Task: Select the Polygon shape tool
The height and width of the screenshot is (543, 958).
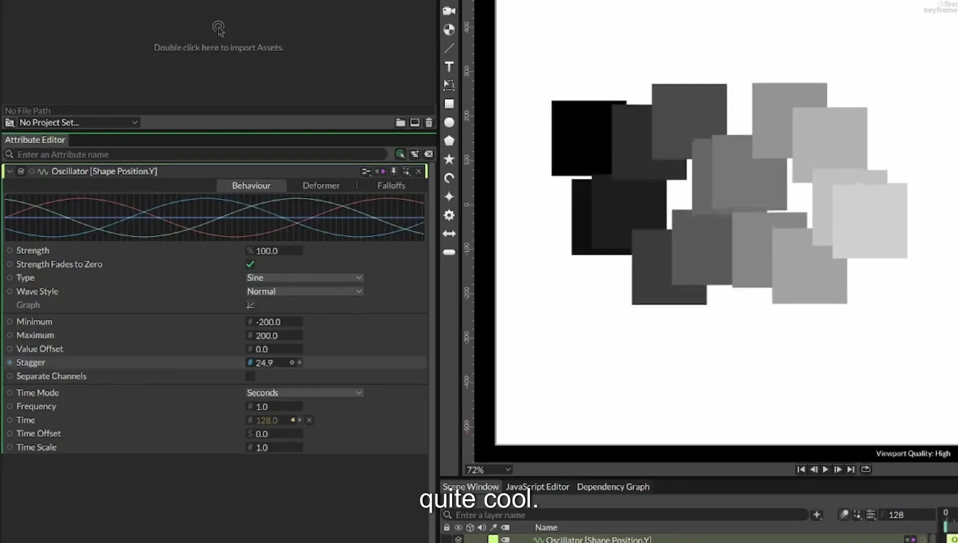Action: tap(449, 141)
